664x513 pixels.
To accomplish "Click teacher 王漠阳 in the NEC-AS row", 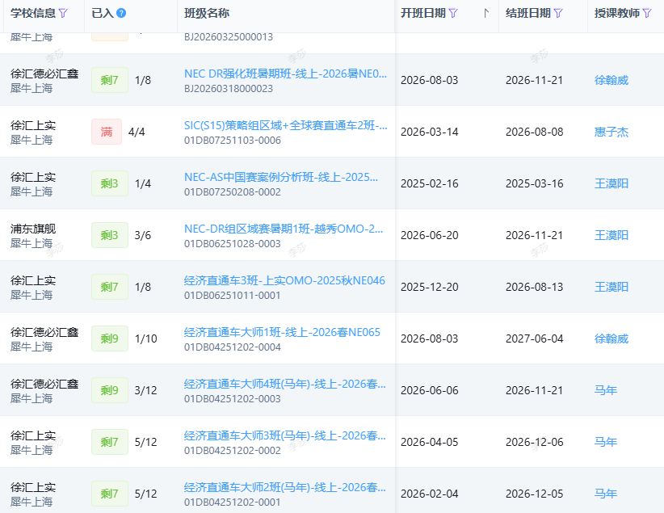I will (x=611, y=183).
